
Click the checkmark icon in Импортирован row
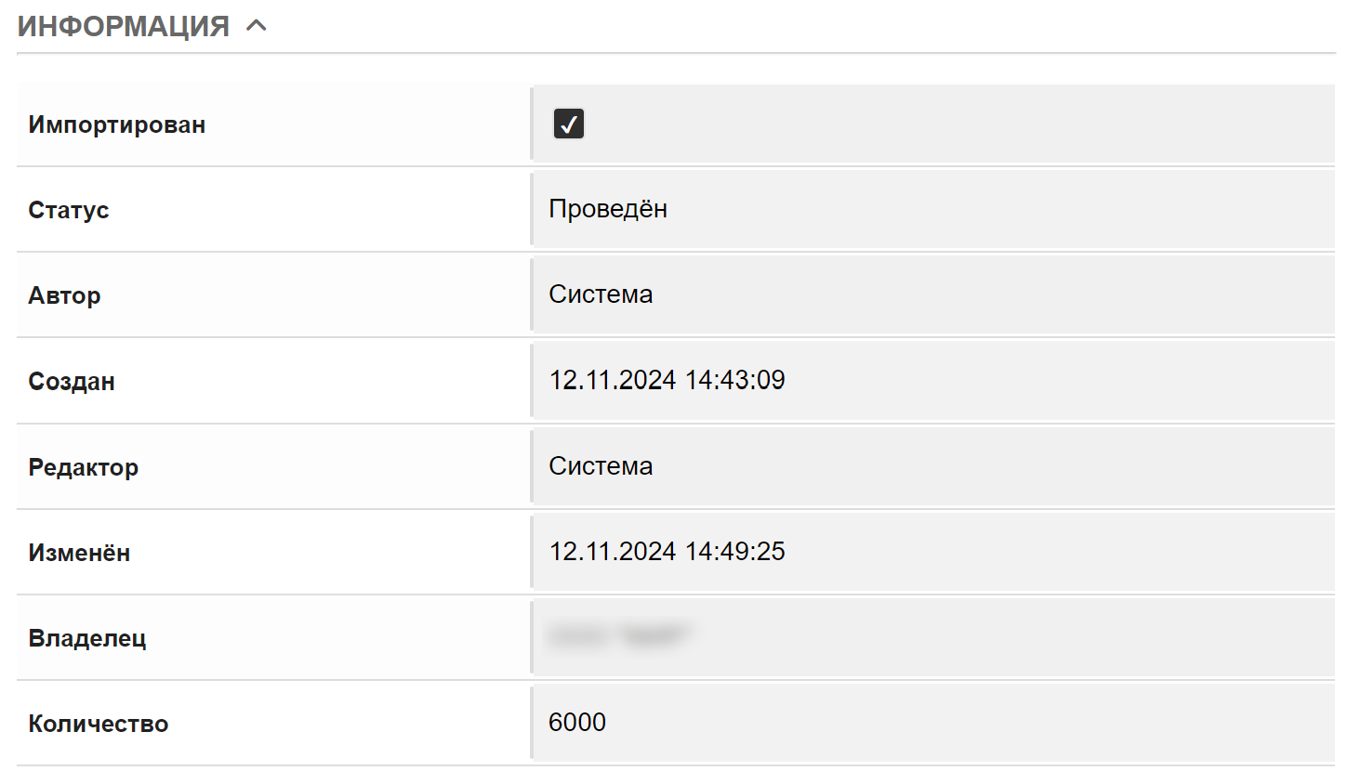[569, 124]
